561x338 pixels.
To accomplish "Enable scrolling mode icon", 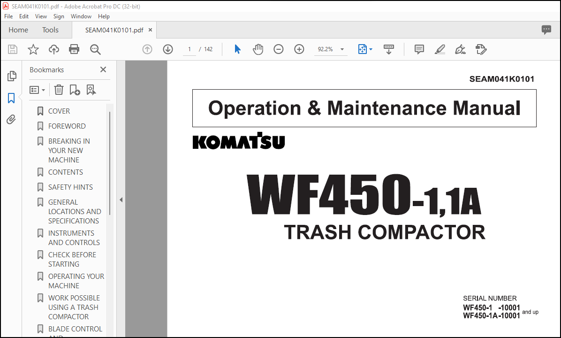I will tap(388, 49).
